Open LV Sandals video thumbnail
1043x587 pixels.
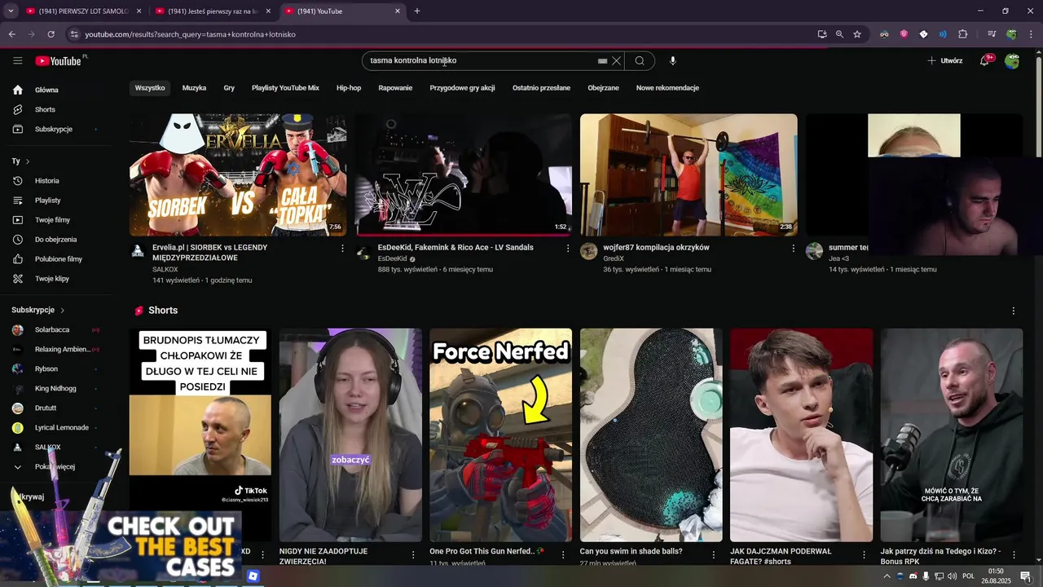click(463, 174)
